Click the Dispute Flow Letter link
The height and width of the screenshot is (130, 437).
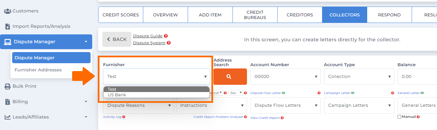[x=266, y=93]
